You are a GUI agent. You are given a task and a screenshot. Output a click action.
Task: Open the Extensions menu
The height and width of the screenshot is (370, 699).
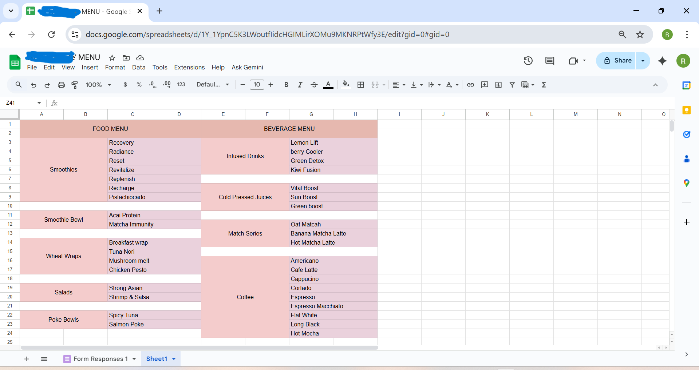189,67
